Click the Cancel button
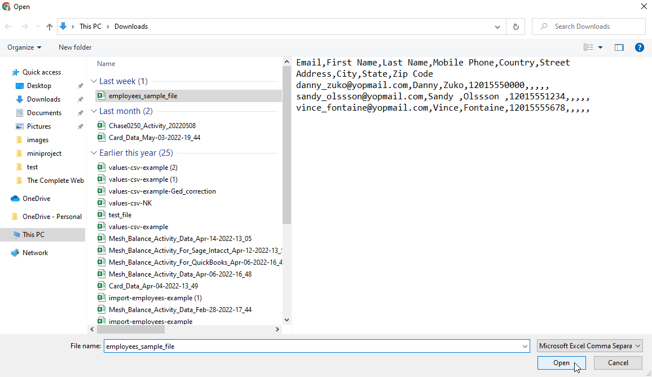The image size is (652, 377). 618,363
